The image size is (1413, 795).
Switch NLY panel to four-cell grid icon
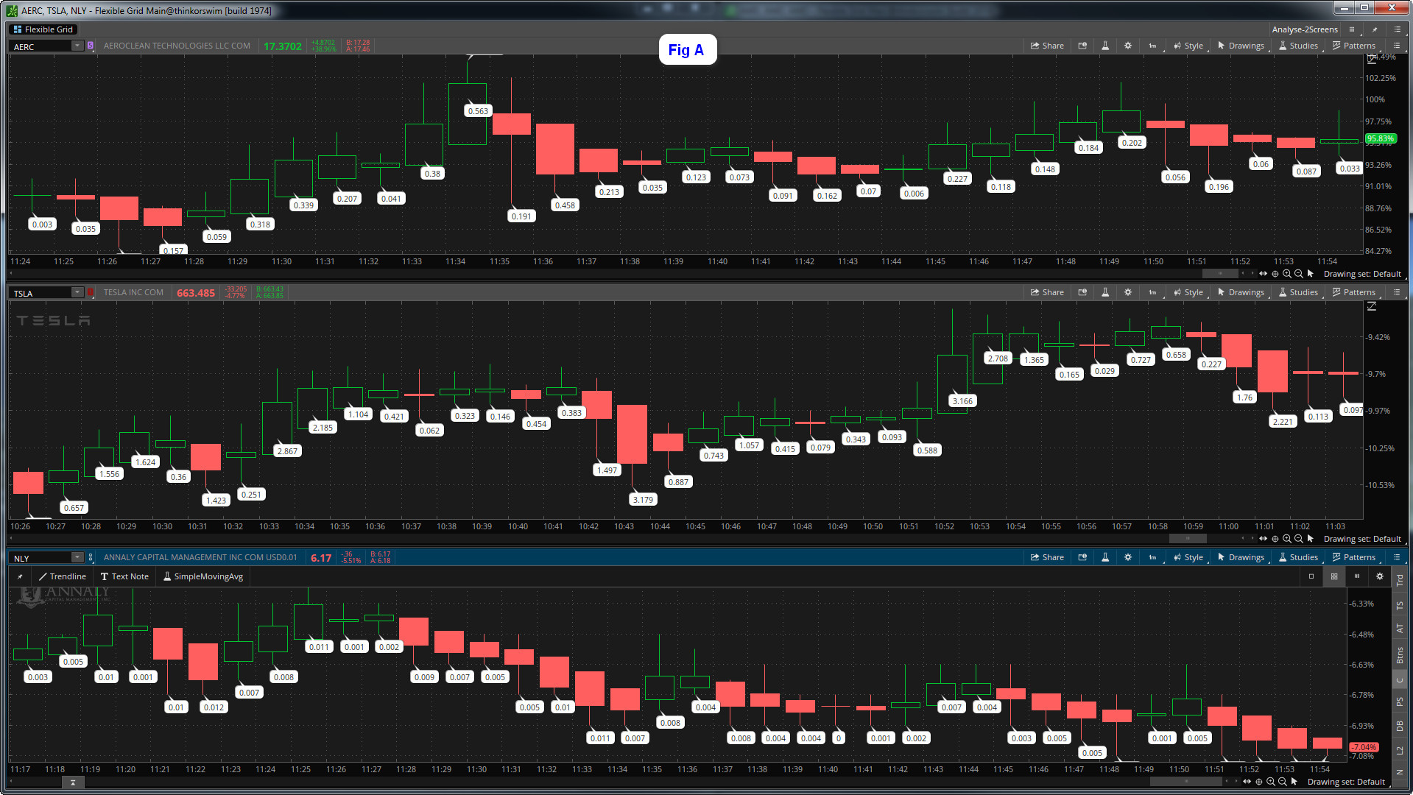[1333, 576]
